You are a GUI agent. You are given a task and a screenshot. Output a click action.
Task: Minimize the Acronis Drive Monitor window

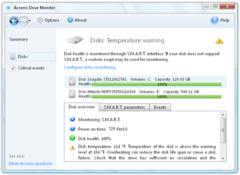pyautogui.click(x=207, y=6)
